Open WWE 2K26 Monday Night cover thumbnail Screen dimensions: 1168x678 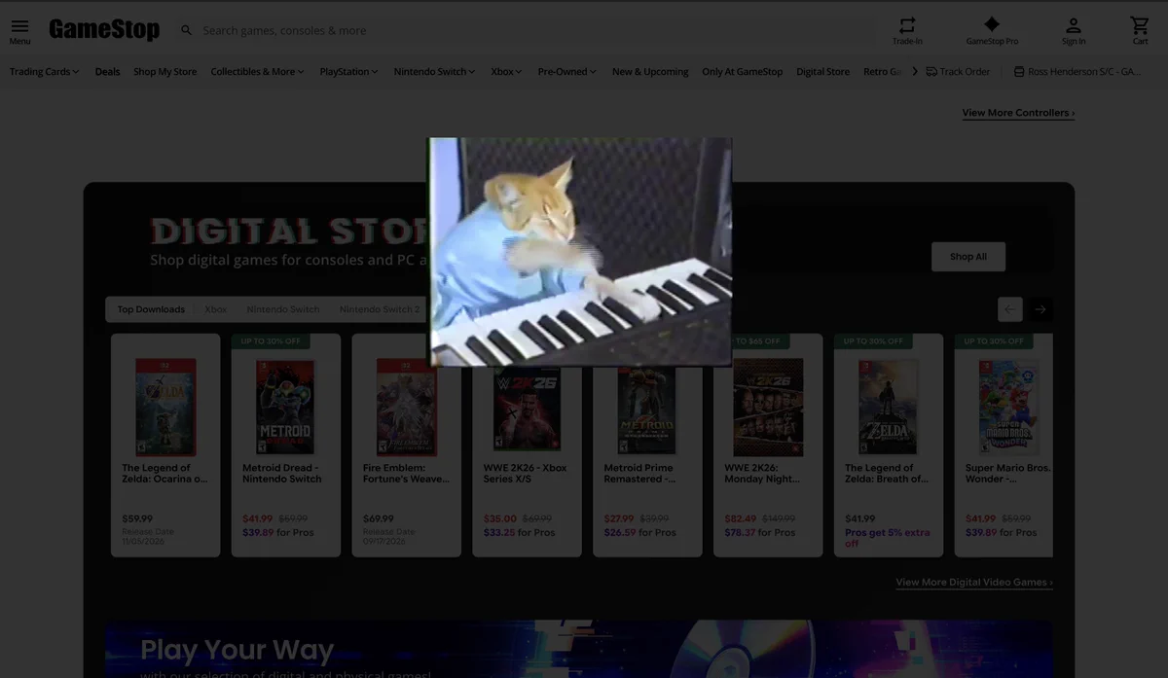768,407
